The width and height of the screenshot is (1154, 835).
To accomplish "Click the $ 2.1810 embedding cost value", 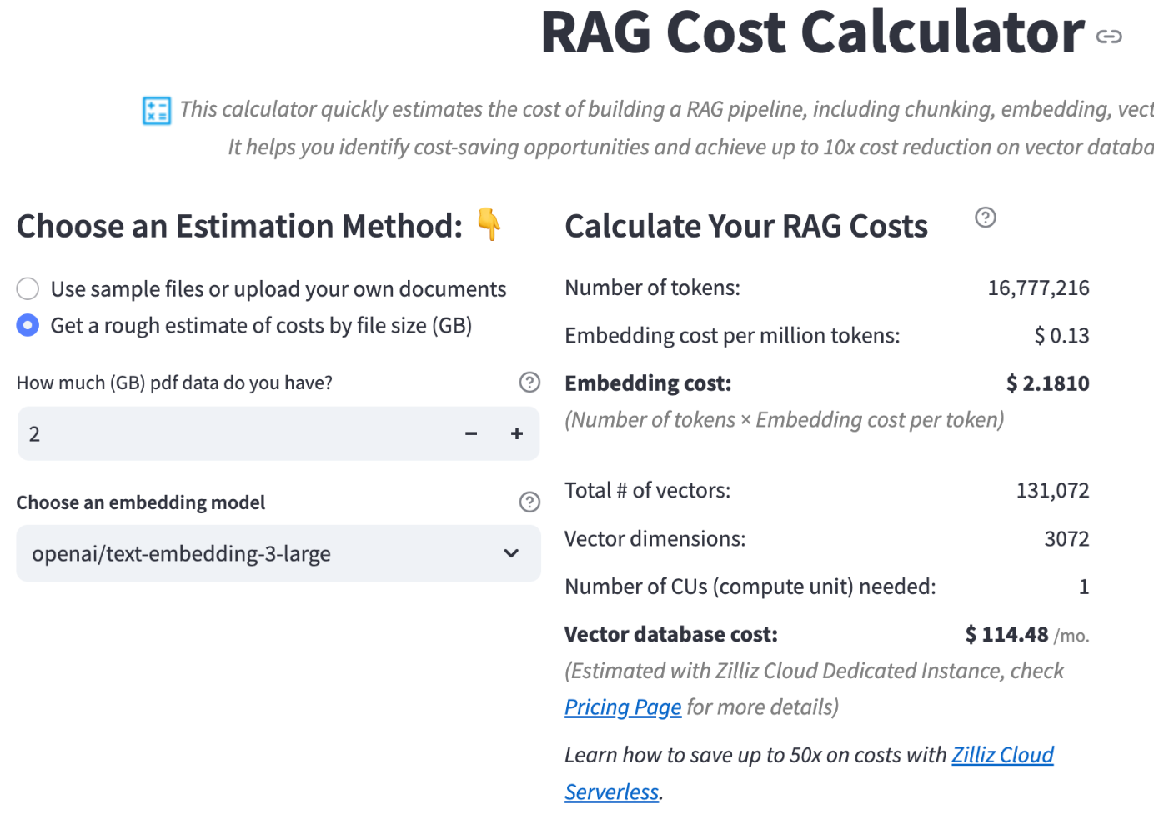I will 1047,383.
